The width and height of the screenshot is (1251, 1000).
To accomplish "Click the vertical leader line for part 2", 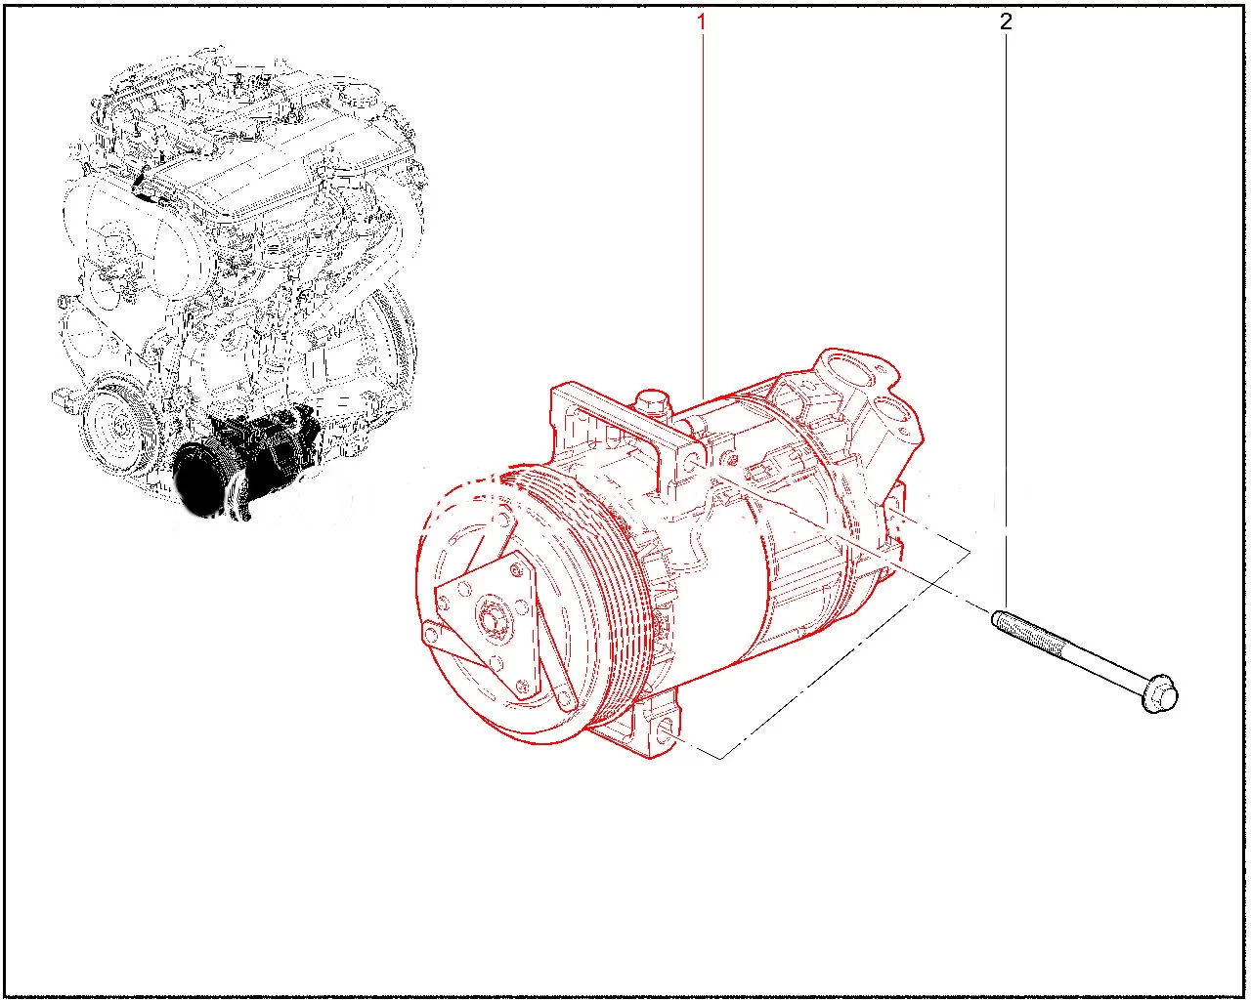I will pos(1006,293).
